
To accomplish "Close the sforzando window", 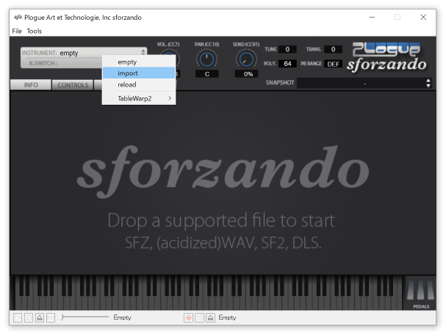I will (423, 18).
